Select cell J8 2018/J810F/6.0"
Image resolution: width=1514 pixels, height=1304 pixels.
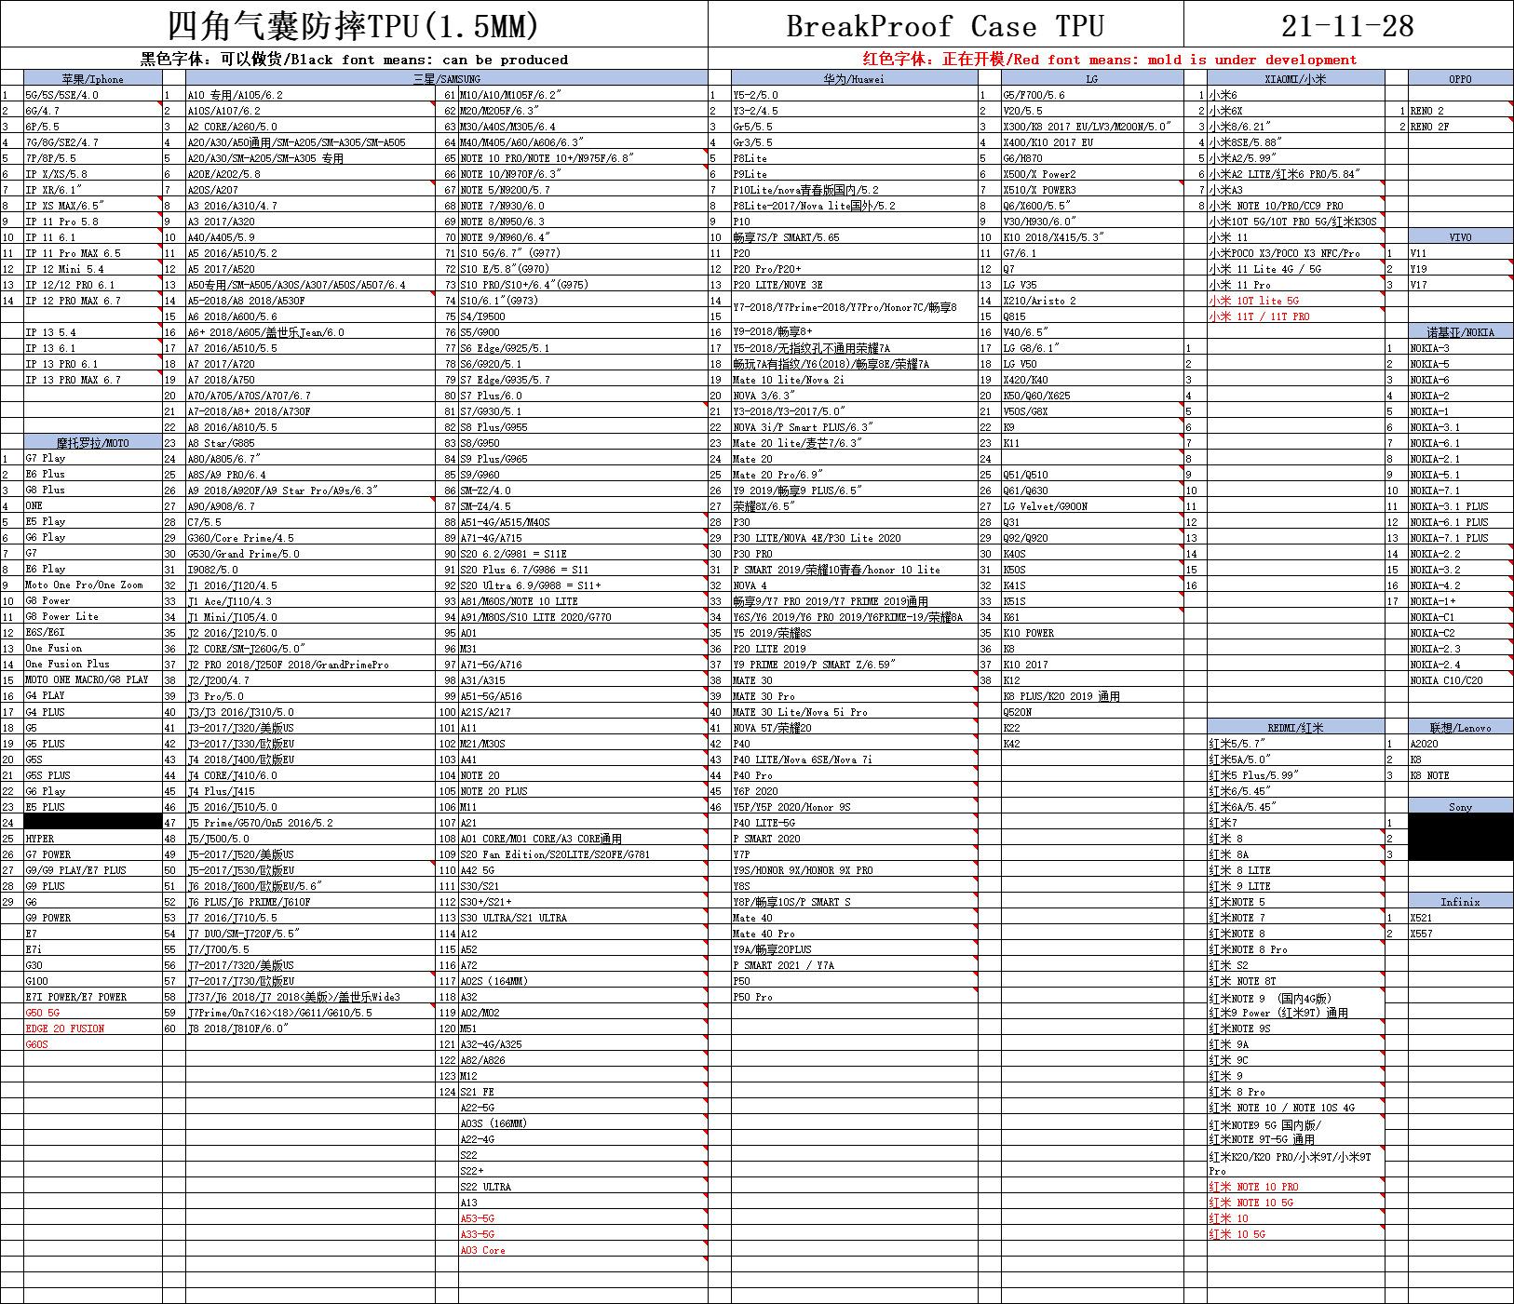click(312, 1028)
